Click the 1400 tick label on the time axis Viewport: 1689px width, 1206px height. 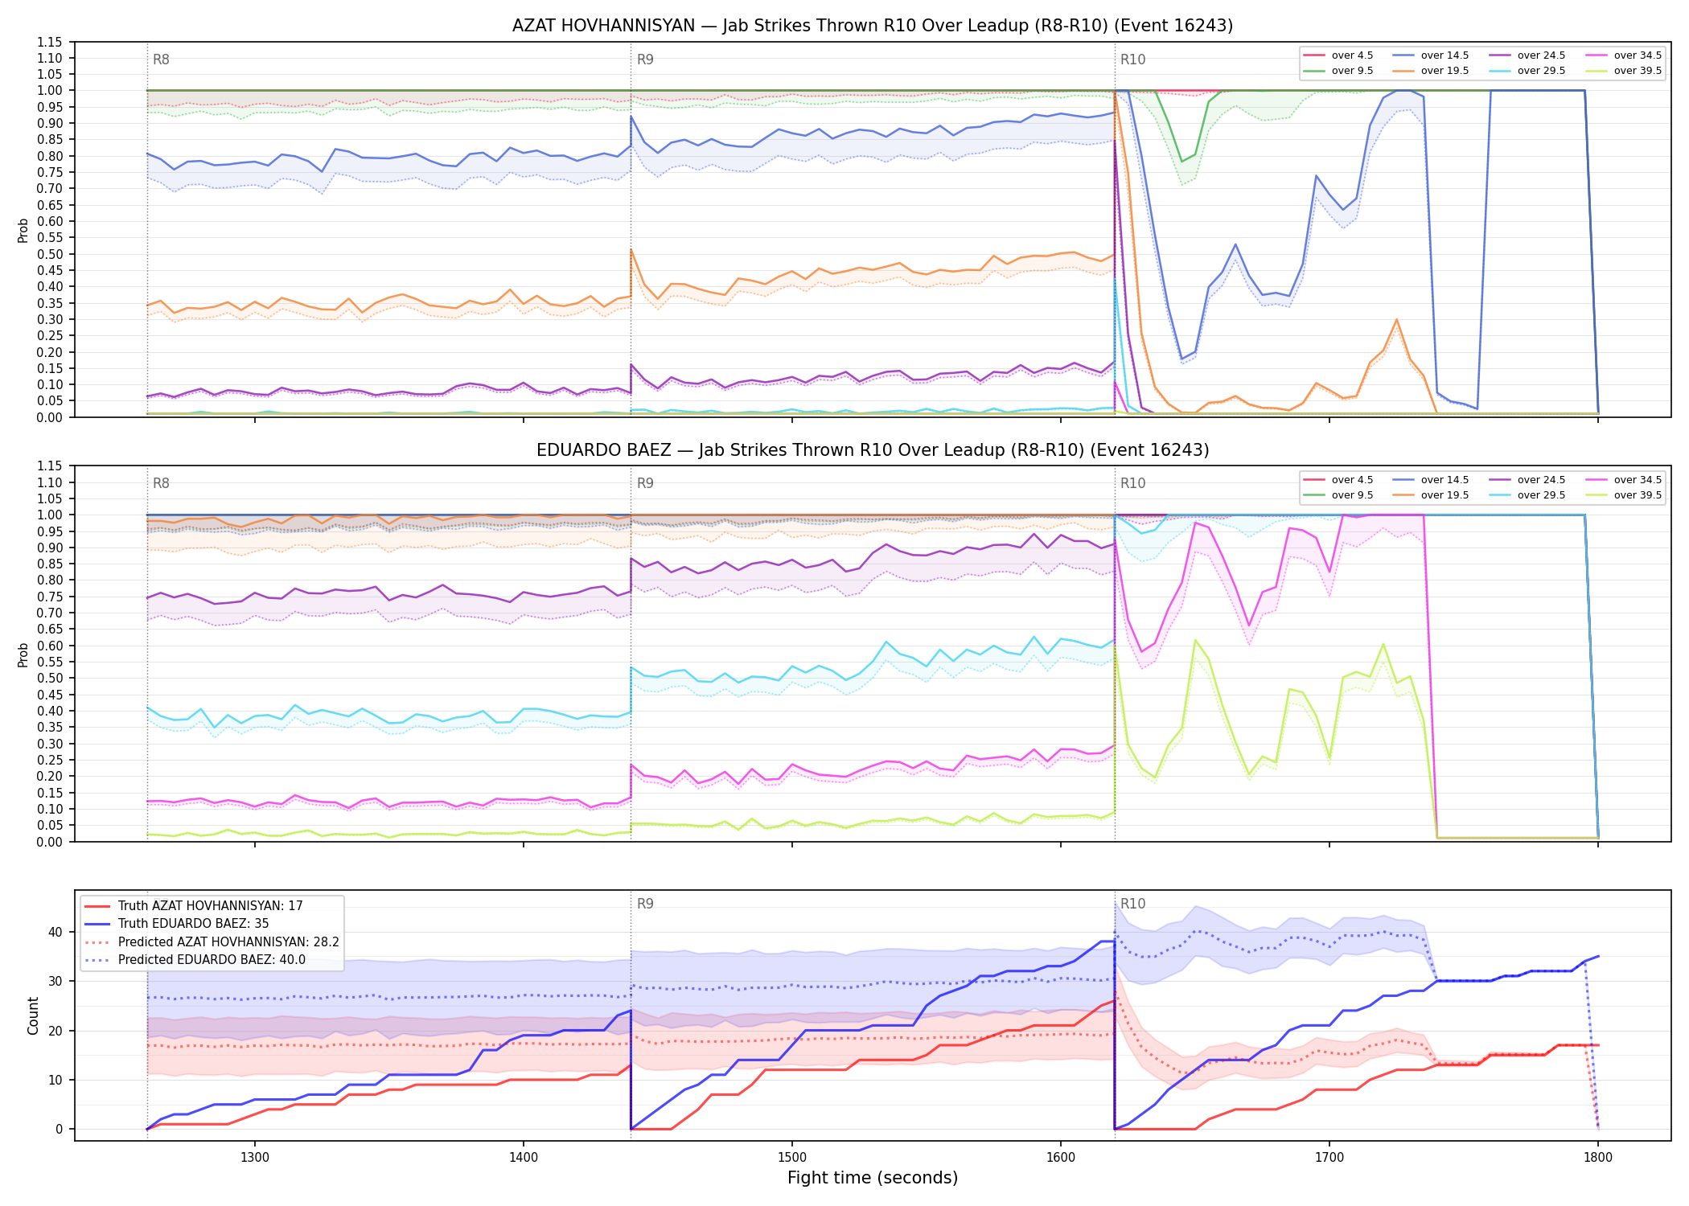pyautogui.click(x=524, y=1157)
